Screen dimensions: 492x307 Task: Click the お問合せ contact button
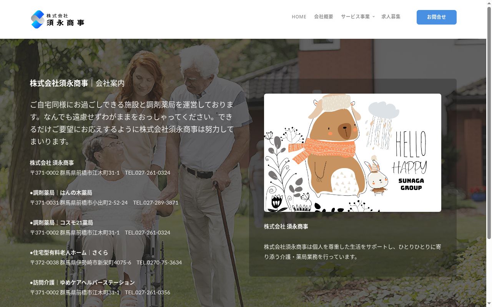coord(437,17)
